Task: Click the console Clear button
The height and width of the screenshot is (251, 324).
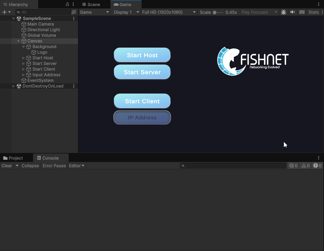Action: (x=7, y=166)
